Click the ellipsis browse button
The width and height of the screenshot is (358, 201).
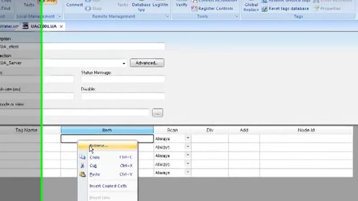[158, 113]
